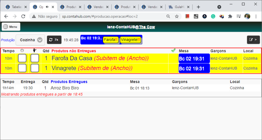Click the dark circular A extension icon
This screenshot has height=140, width=262.
pos(204,16)
